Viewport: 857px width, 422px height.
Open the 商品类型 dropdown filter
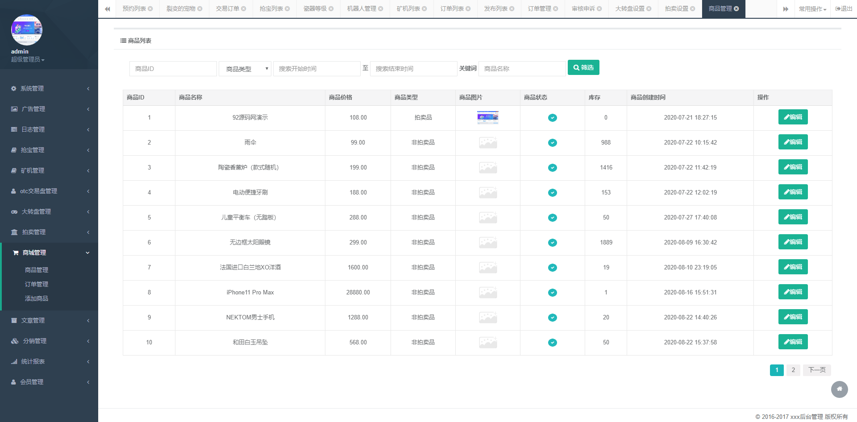(245, 69)
